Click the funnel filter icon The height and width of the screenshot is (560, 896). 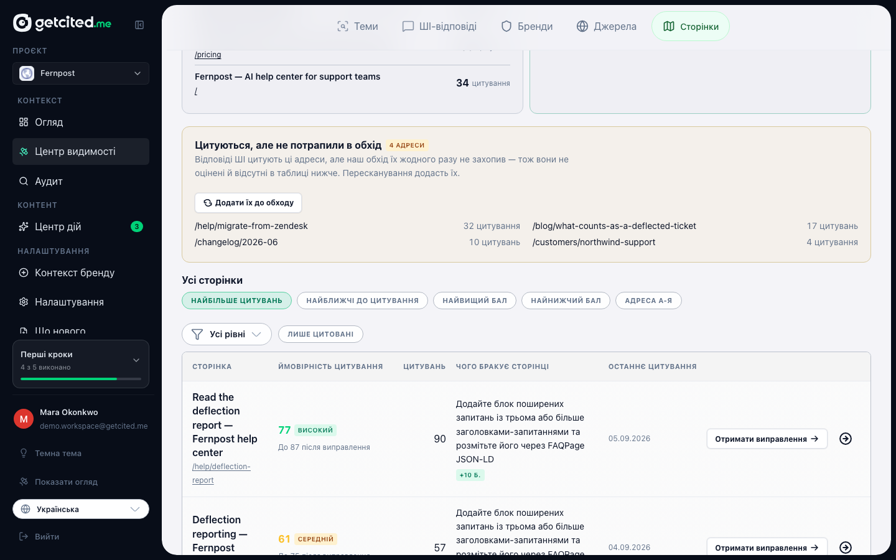tap(197, 334)
